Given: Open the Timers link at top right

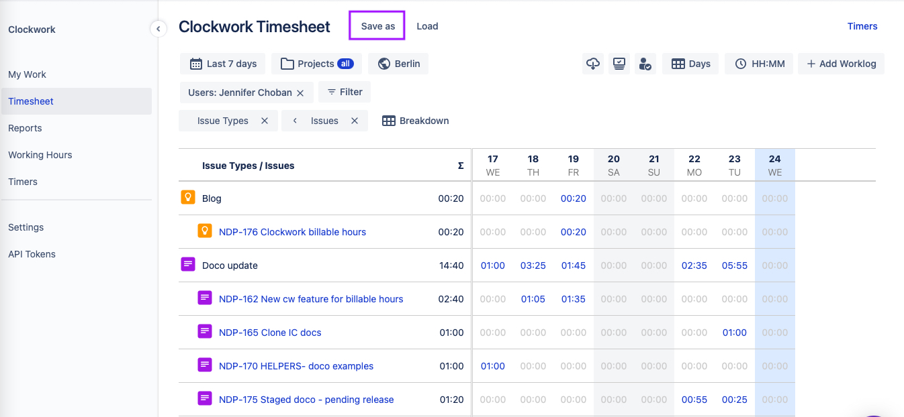Looking at the screenshot, I should pos(862,26).
